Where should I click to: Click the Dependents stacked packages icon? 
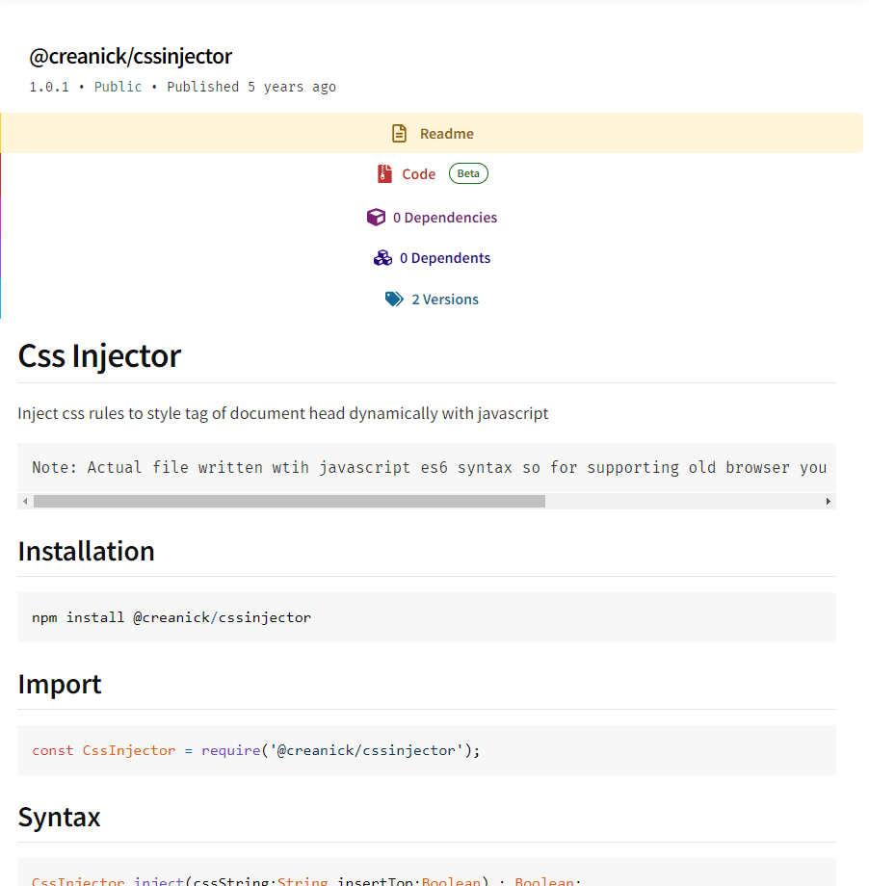[382, 257]
